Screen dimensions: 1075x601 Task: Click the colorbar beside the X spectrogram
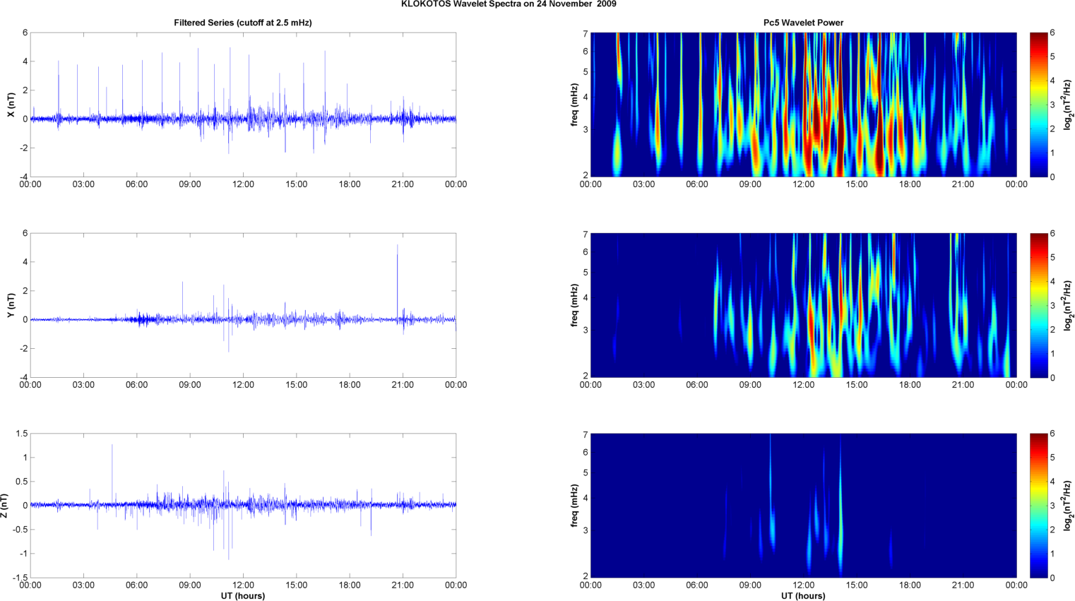coord(1038,105)
